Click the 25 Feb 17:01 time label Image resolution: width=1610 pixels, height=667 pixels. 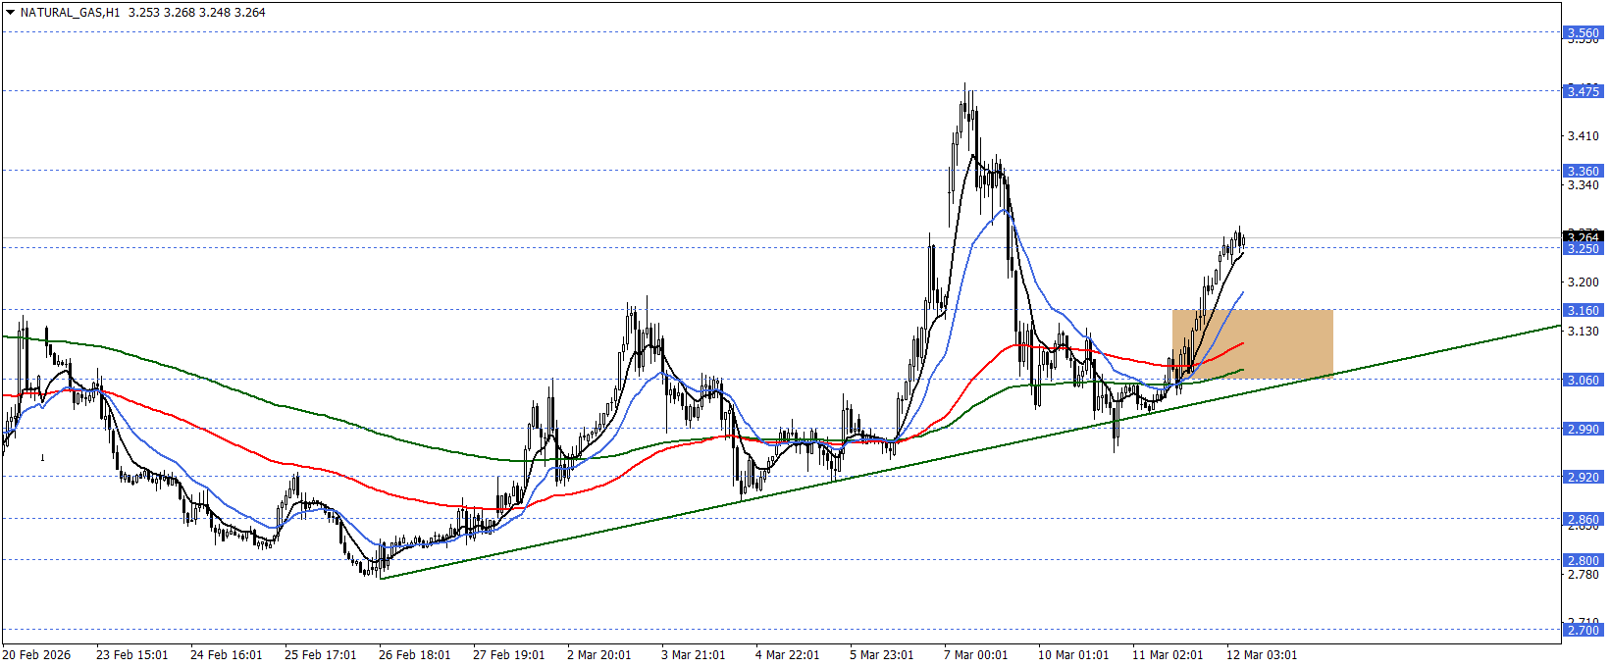[x=321, y=655]
